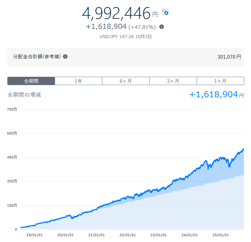
Task: Switch to the 1年 period tab
Action: click(78, 81)
